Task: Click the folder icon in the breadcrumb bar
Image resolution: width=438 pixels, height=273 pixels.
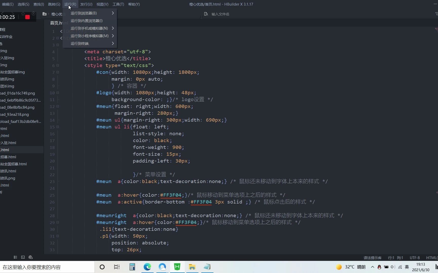Action: tap(44, 14)
